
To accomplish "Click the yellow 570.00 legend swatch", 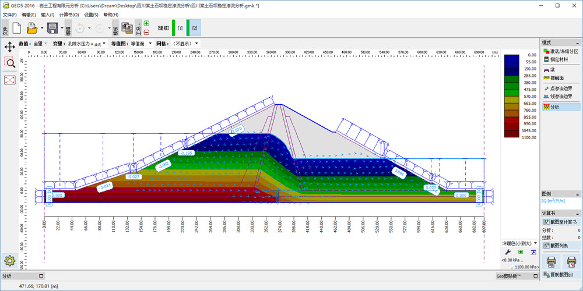I will 512,100.
